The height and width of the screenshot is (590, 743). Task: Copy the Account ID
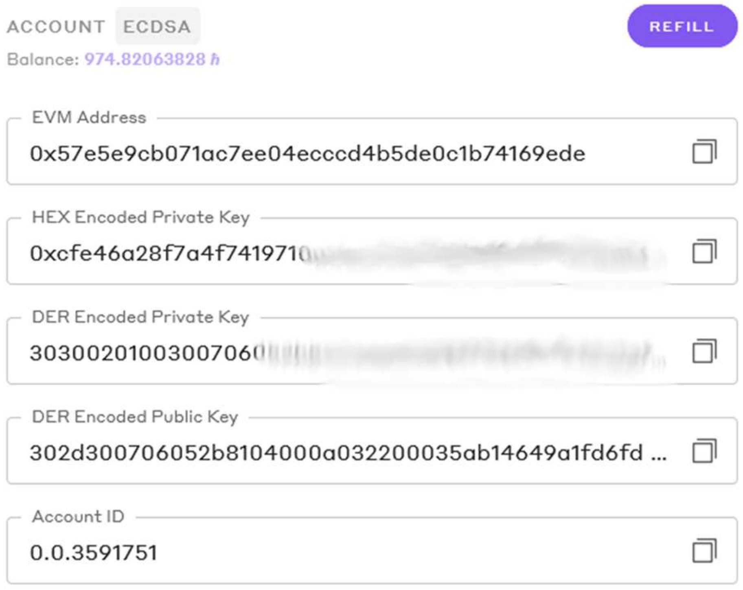click(704, 551)
